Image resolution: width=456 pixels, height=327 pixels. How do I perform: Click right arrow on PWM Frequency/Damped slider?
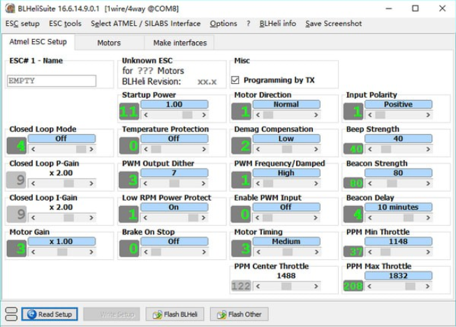click(x=316, y=184)
